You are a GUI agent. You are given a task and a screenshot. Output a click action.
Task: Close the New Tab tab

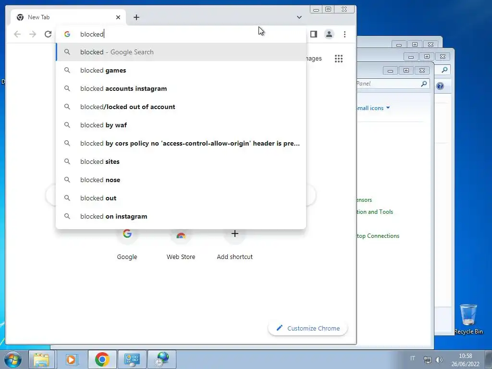pos(118,17)
